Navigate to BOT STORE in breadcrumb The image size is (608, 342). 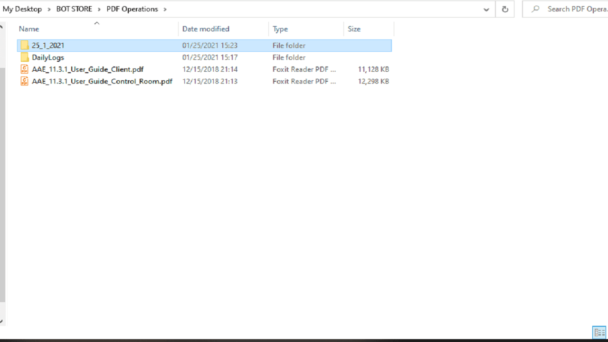[74, 9]
